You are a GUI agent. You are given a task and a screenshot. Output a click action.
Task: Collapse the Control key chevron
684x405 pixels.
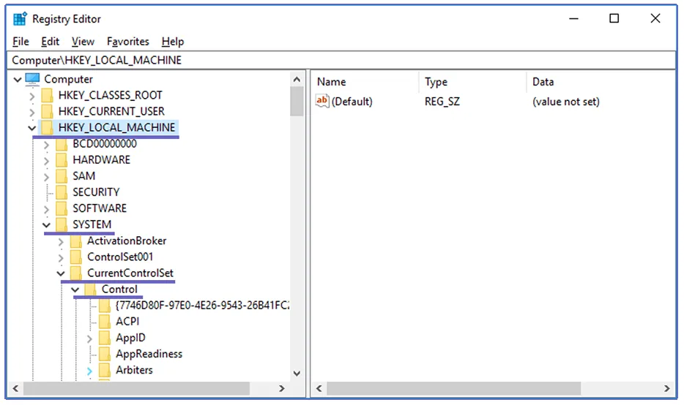tap(75, 289)
